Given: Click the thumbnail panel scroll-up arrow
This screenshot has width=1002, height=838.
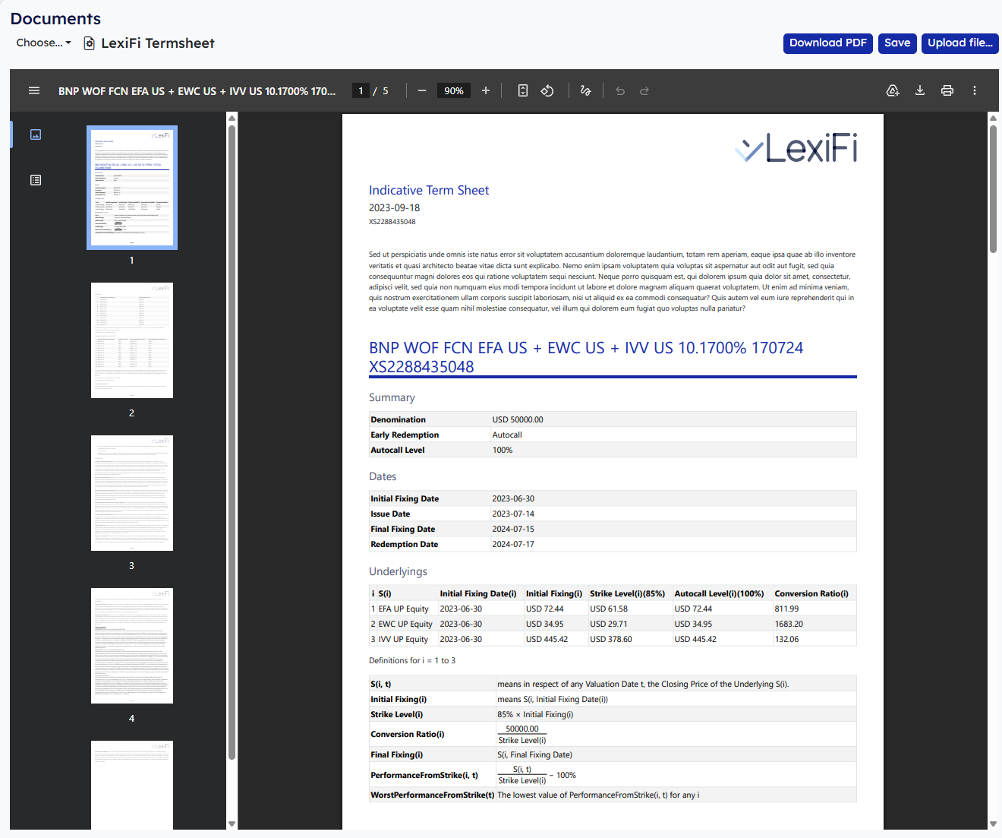Looking at the screenshot, I should (232, 118).
